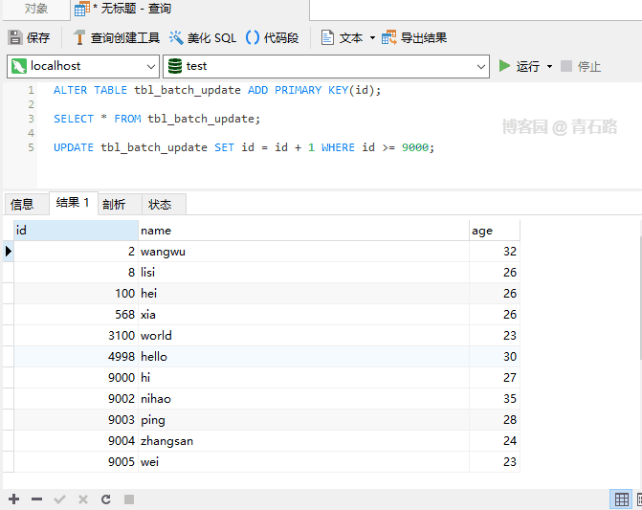Viewport: 642px width, 510px height.
Task: Click the 运行 run button
Action: [x=519, y=66]
